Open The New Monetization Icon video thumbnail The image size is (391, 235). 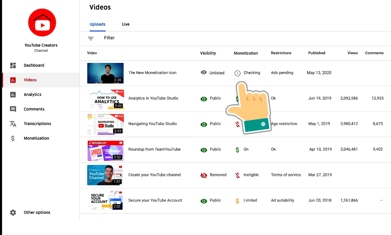coord(105,73)
